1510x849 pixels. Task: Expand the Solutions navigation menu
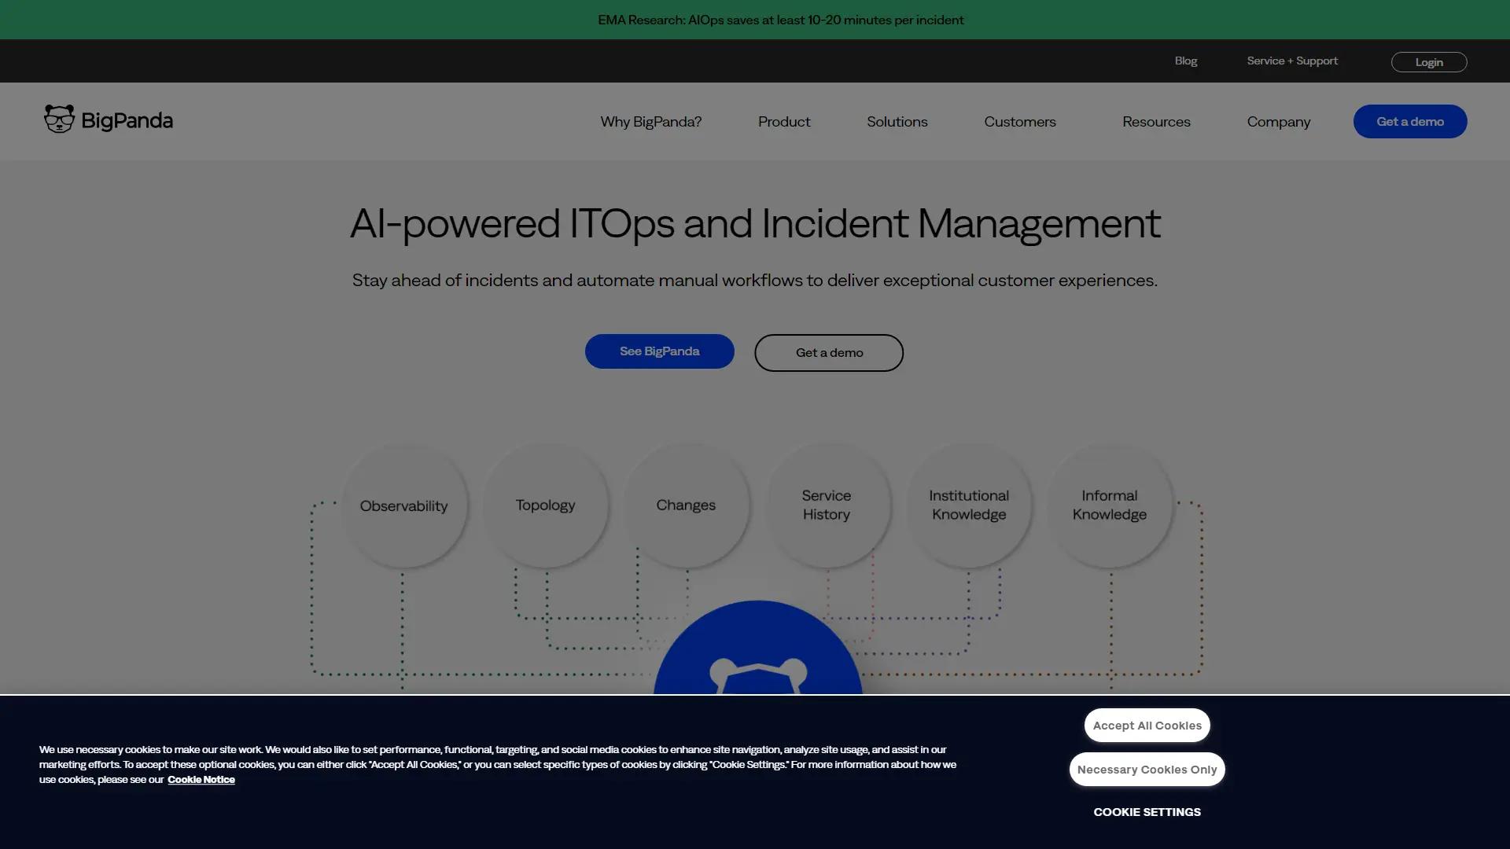[x=897, y=122]
